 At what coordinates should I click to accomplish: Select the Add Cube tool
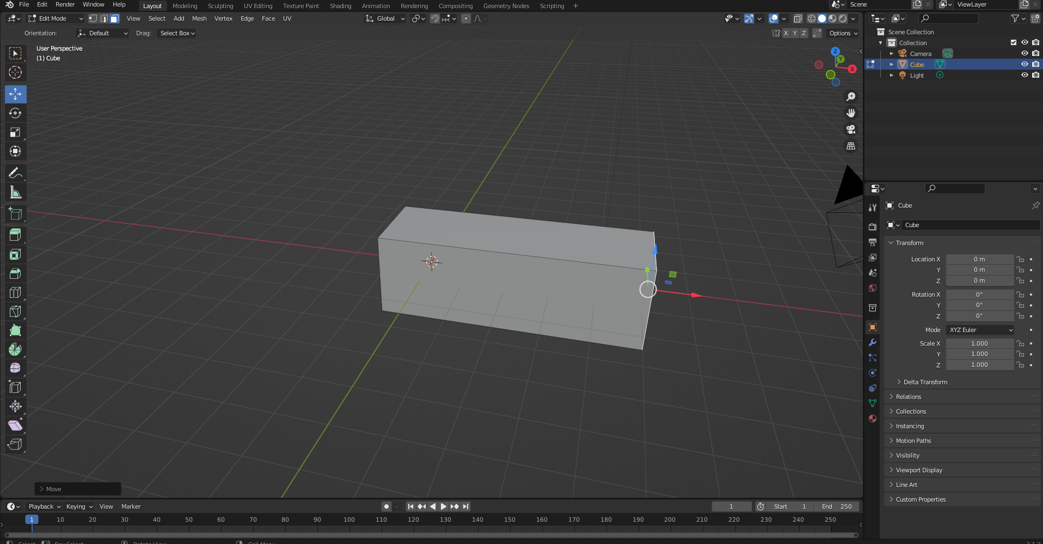tap(15, 214)
